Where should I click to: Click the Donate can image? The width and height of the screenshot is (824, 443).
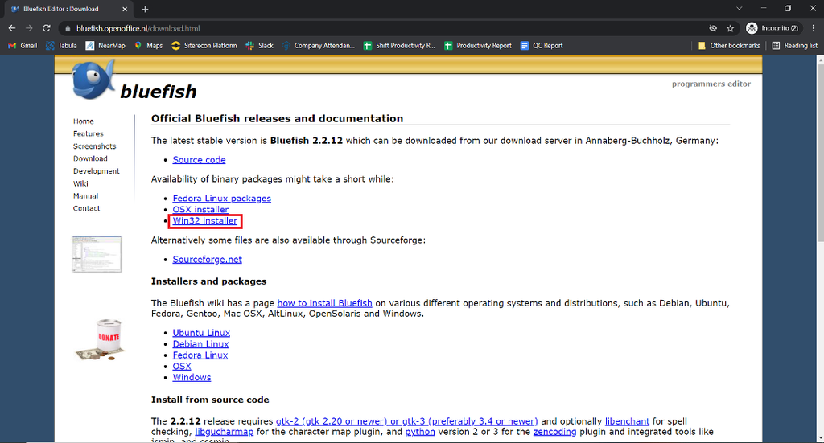[x=101, y=339]
